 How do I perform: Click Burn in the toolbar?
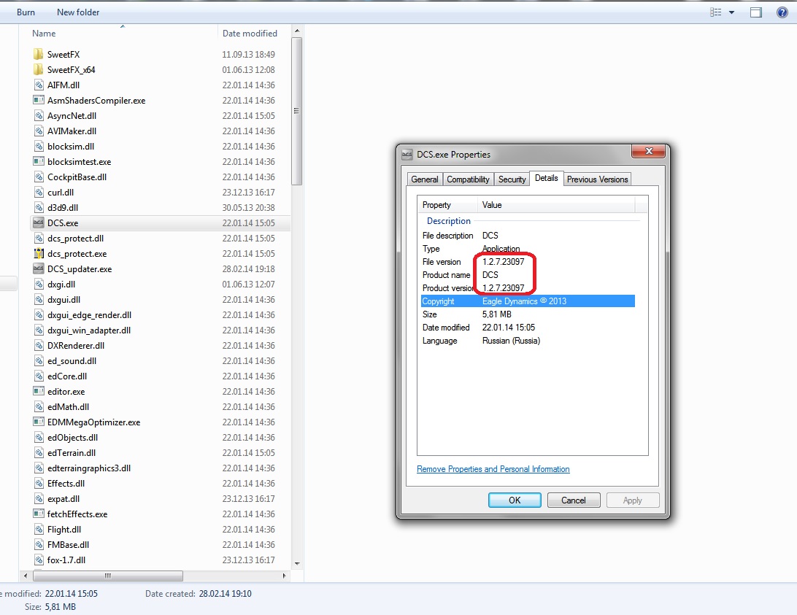coord(26,12)
